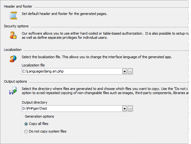Browse for localization file with ellipsis button
Image resolution: width=191 pixels, height=144 pixels.
pyautogui.click(x=130, y=72)
